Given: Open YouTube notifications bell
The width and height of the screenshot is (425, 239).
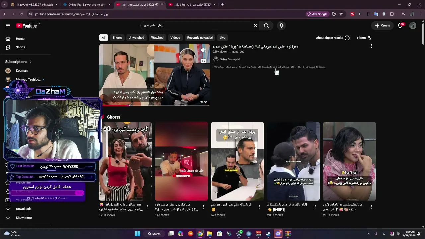Looking at the screenshot, I should pyautogui.click(x=400, y=26).
